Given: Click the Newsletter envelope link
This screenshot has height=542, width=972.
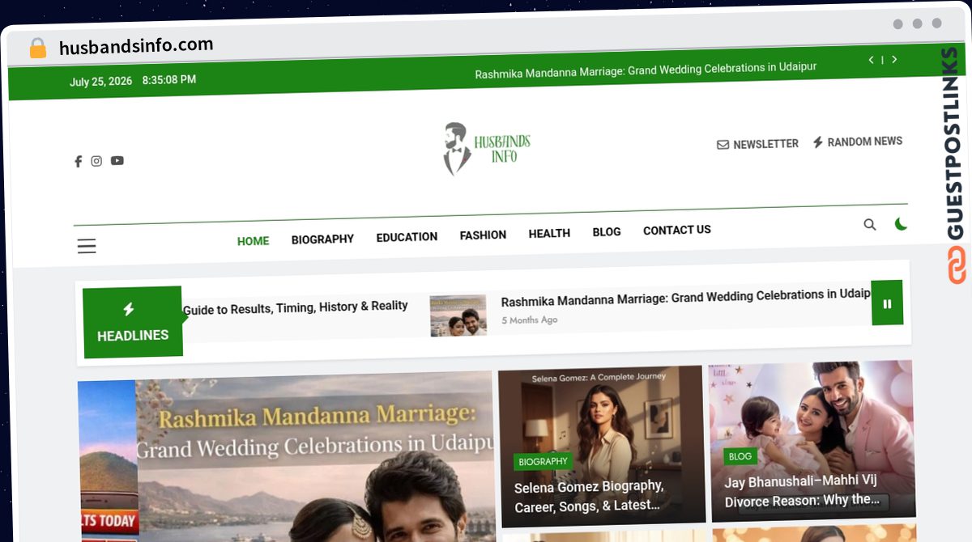Looking at the screenshot, I should tap(757, 144).
